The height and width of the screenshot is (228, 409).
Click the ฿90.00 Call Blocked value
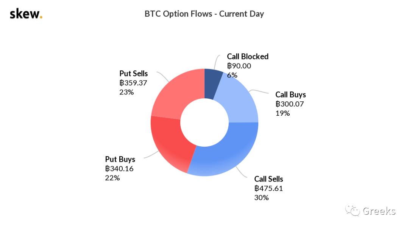tap(239, 66)
